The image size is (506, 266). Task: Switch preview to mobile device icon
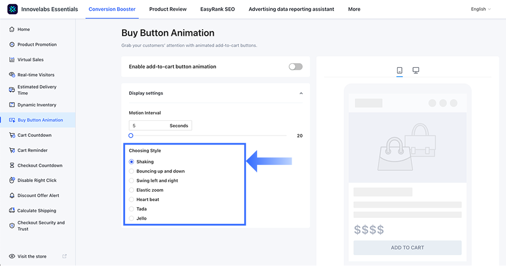(399, 71)
